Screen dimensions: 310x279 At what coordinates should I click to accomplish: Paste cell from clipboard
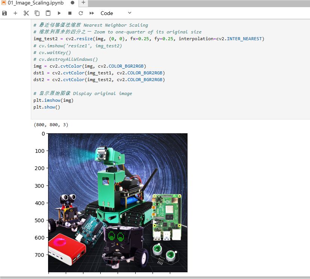click(x=48, y=13)
